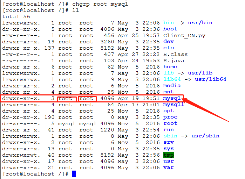The width and height of the screenshot is (245, 179).
Task: Click the 'sbin' symlink name
Action: pos(170,136)
